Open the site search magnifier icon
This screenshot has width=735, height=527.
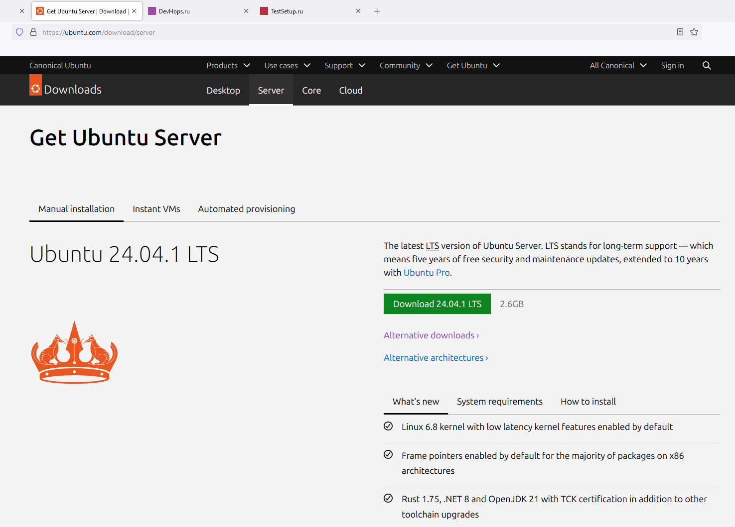point(707,66)
